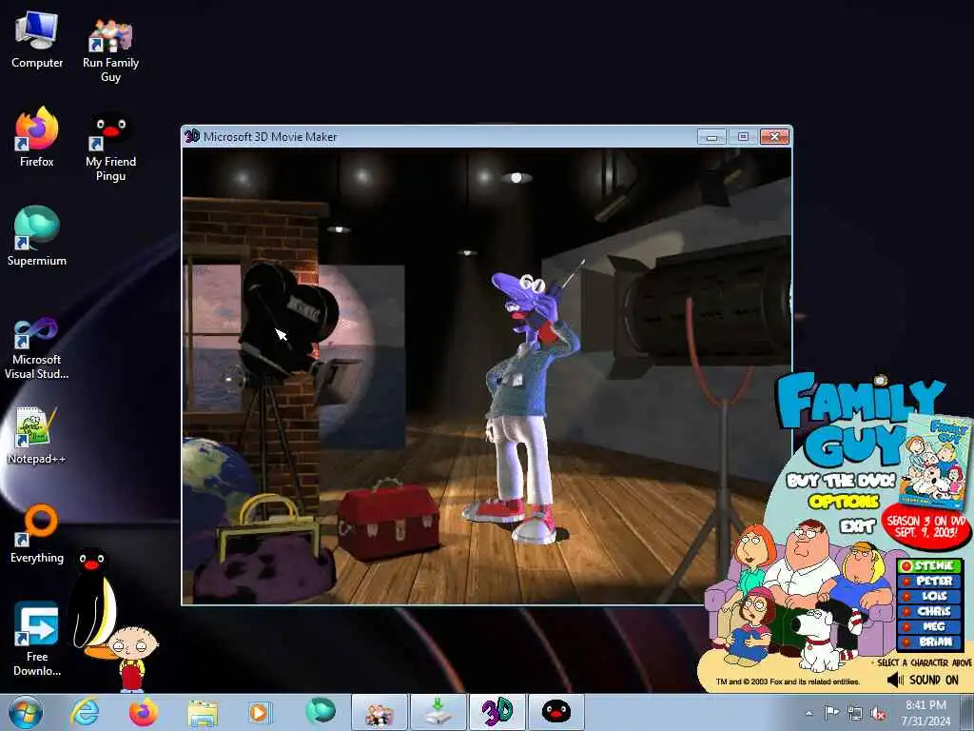Open network tray icon
Image resolution: width=974 pixels, height=731 pixels.
[x=855, y=714]
